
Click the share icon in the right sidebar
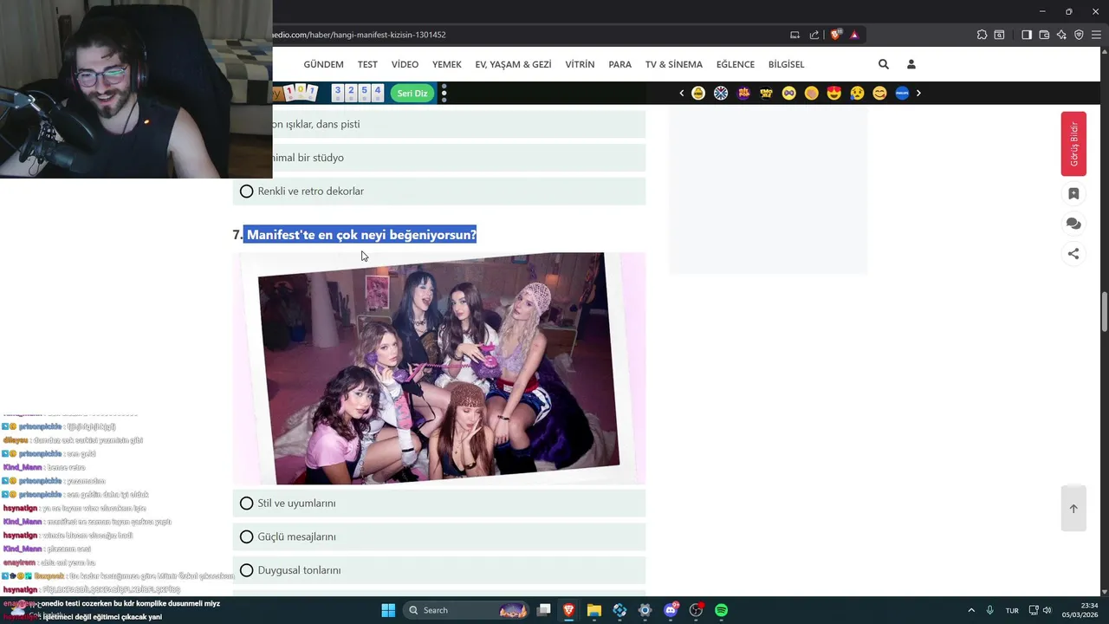pos(1073,254)
